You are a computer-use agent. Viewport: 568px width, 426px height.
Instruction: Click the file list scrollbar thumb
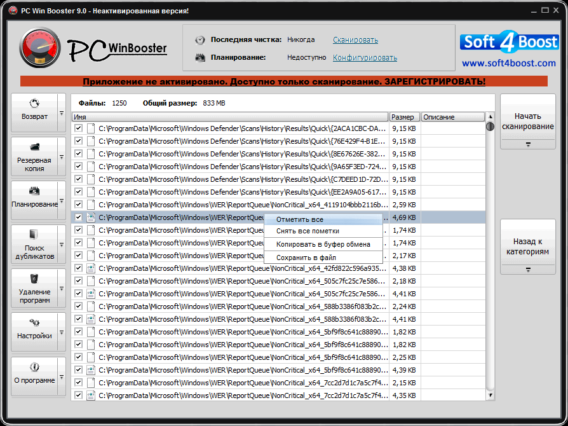point(490,127)
